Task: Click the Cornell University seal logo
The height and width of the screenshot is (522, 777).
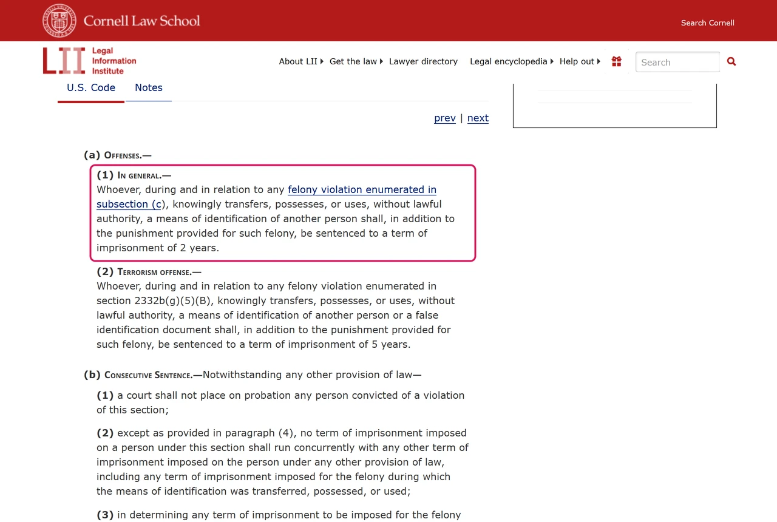Action: 59,21
